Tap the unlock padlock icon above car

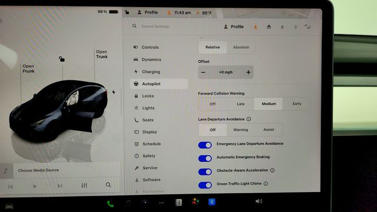coord(61,59)
